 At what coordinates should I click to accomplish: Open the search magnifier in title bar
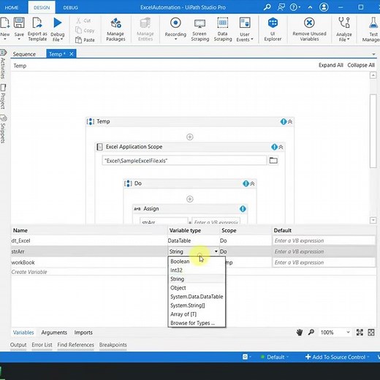pyautogui.click(x=267, y=7)
